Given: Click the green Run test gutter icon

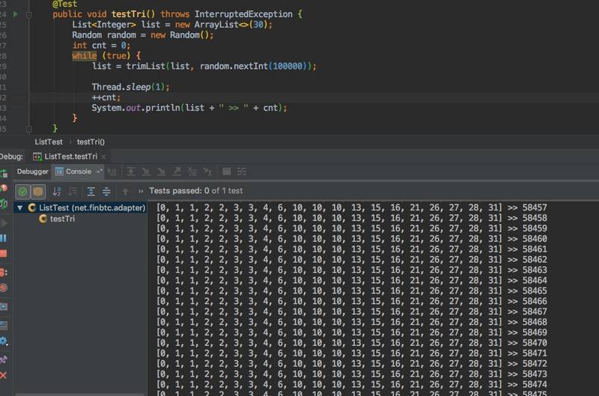Looking at the screenshot, I should click(15, 13).
